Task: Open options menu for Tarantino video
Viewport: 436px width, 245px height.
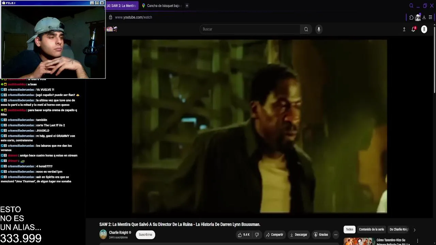Action: (417, 241)
